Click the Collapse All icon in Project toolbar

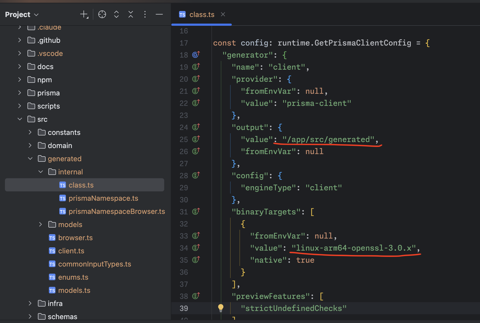131,14
